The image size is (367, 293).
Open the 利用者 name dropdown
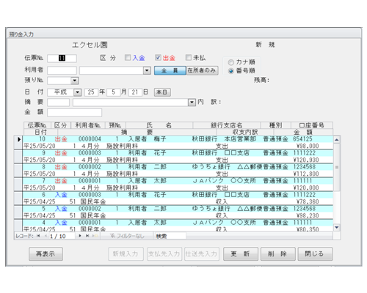[147, 70]
